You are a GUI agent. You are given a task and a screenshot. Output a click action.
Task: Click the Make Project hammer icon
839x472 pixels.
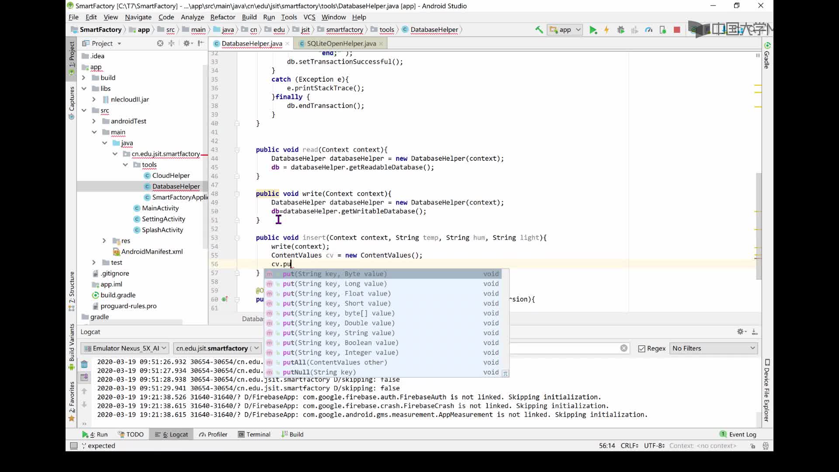coord(539,30)
